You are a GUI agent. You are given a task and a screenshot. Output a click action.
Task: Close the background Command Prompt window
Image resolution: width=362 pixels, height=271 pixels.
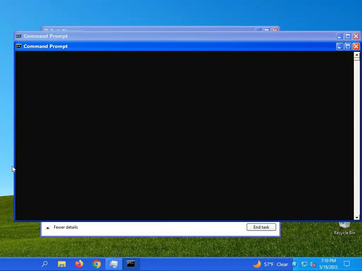click(x=356, y=36)
